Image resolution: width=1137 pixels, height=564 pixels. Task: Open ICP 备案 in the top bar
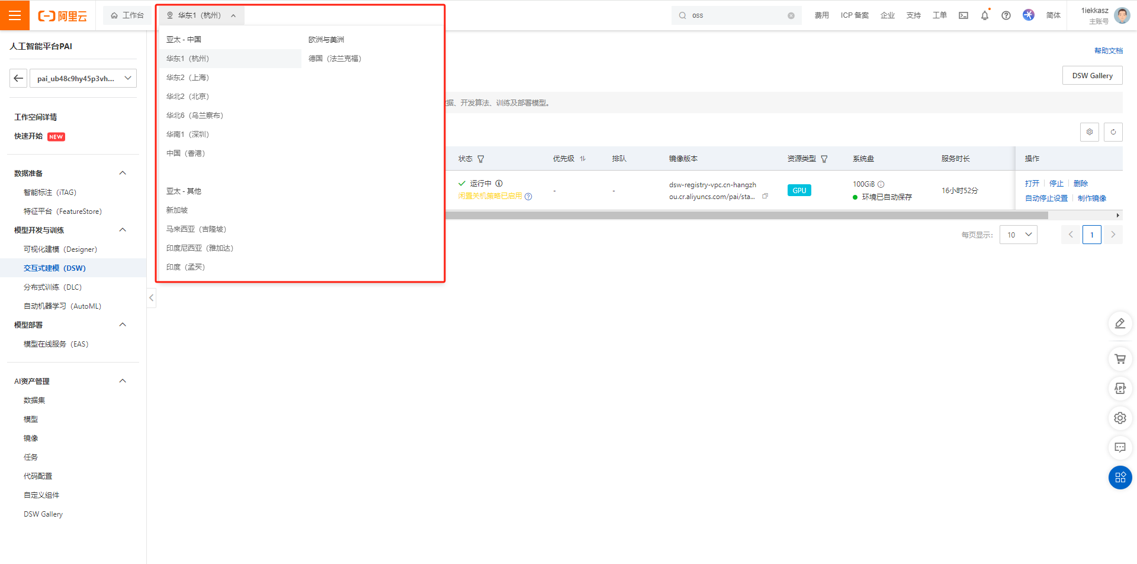point(855,15)
